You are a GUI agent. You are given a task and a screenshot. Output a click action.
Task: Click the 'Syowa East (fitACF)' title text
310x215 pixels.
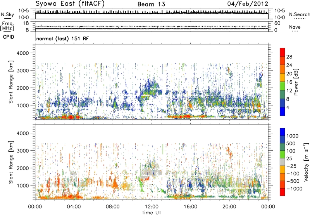tap(70, 3)
